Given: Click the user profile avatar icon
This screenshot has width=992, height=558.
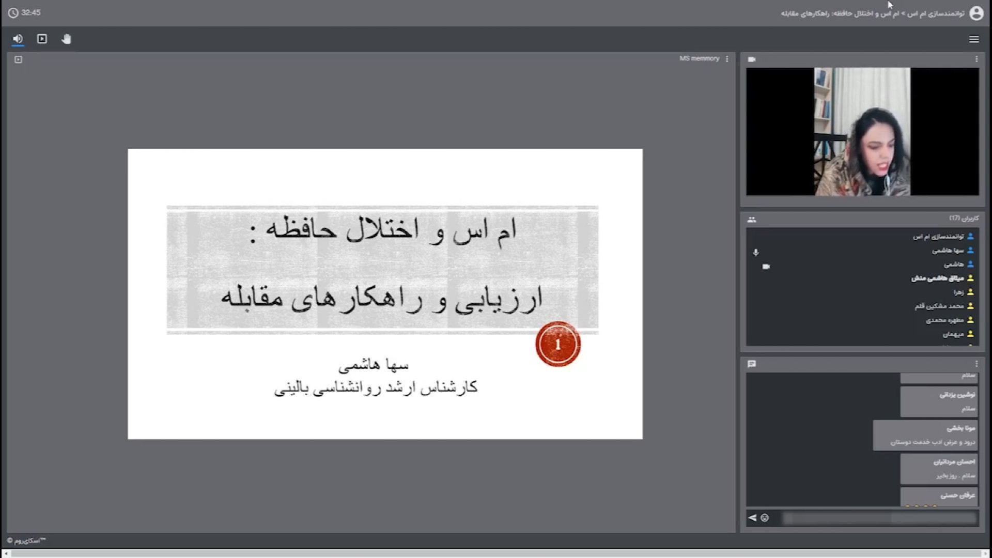Looking at the screenshot, I should [976, 13].
